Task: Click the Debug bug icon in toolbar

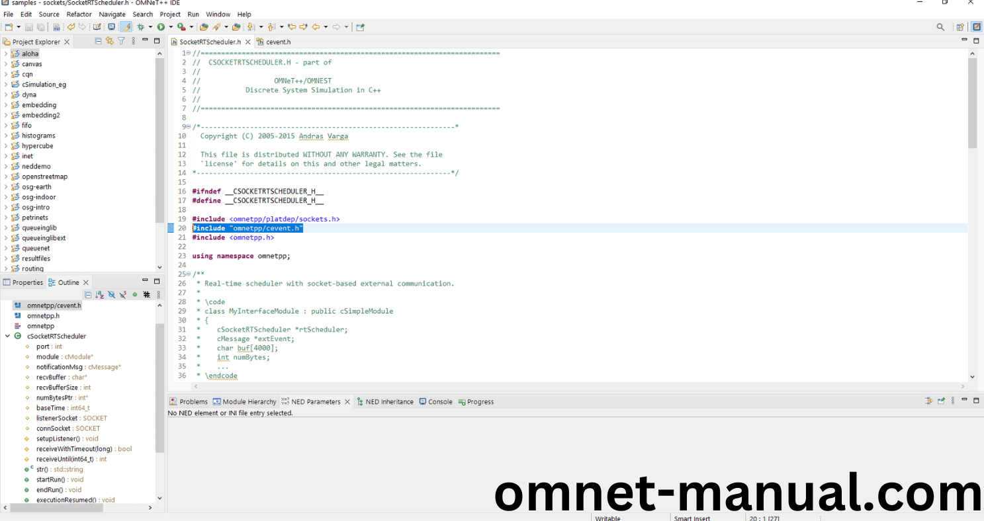Action: coord(140,27)
